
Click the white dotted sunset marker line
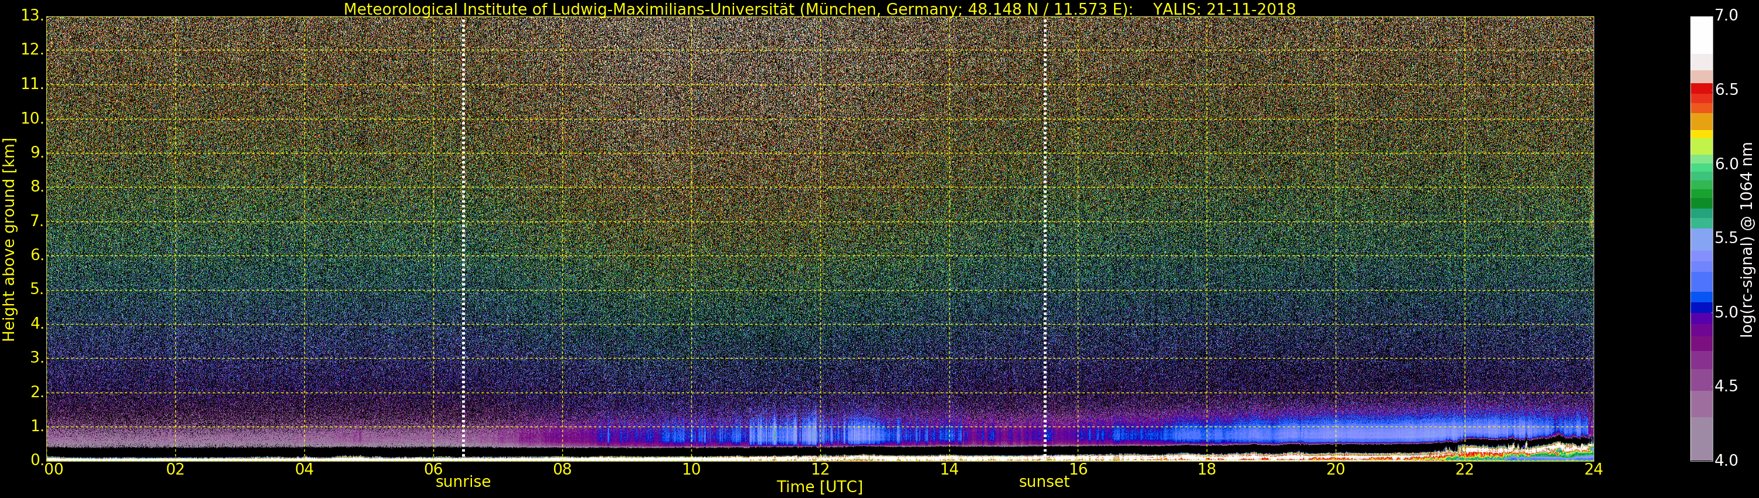click(x=1045, y=238)
